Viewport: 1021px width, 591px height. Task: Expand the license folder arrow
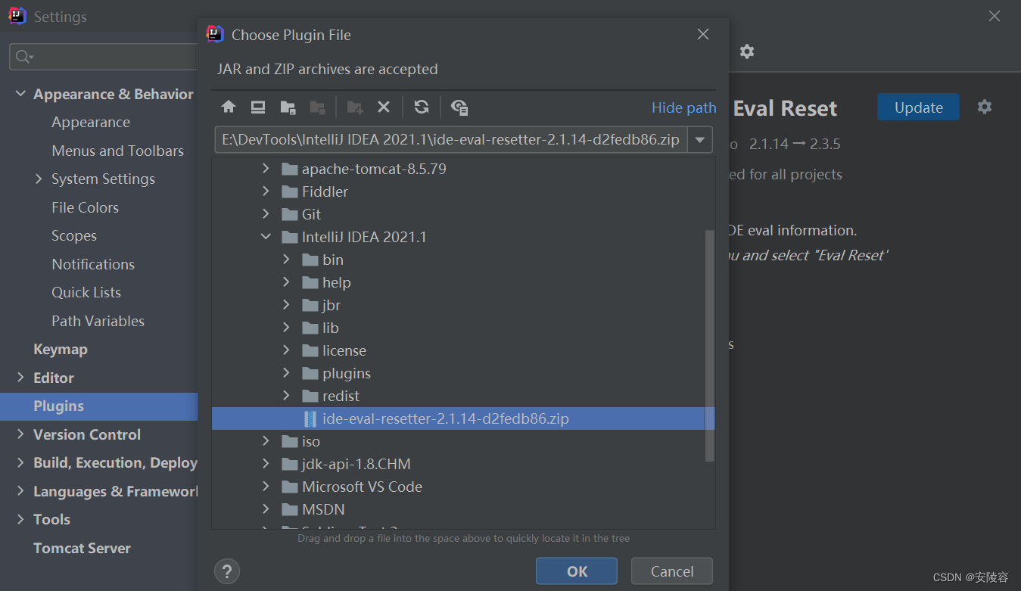pos(286,350)
